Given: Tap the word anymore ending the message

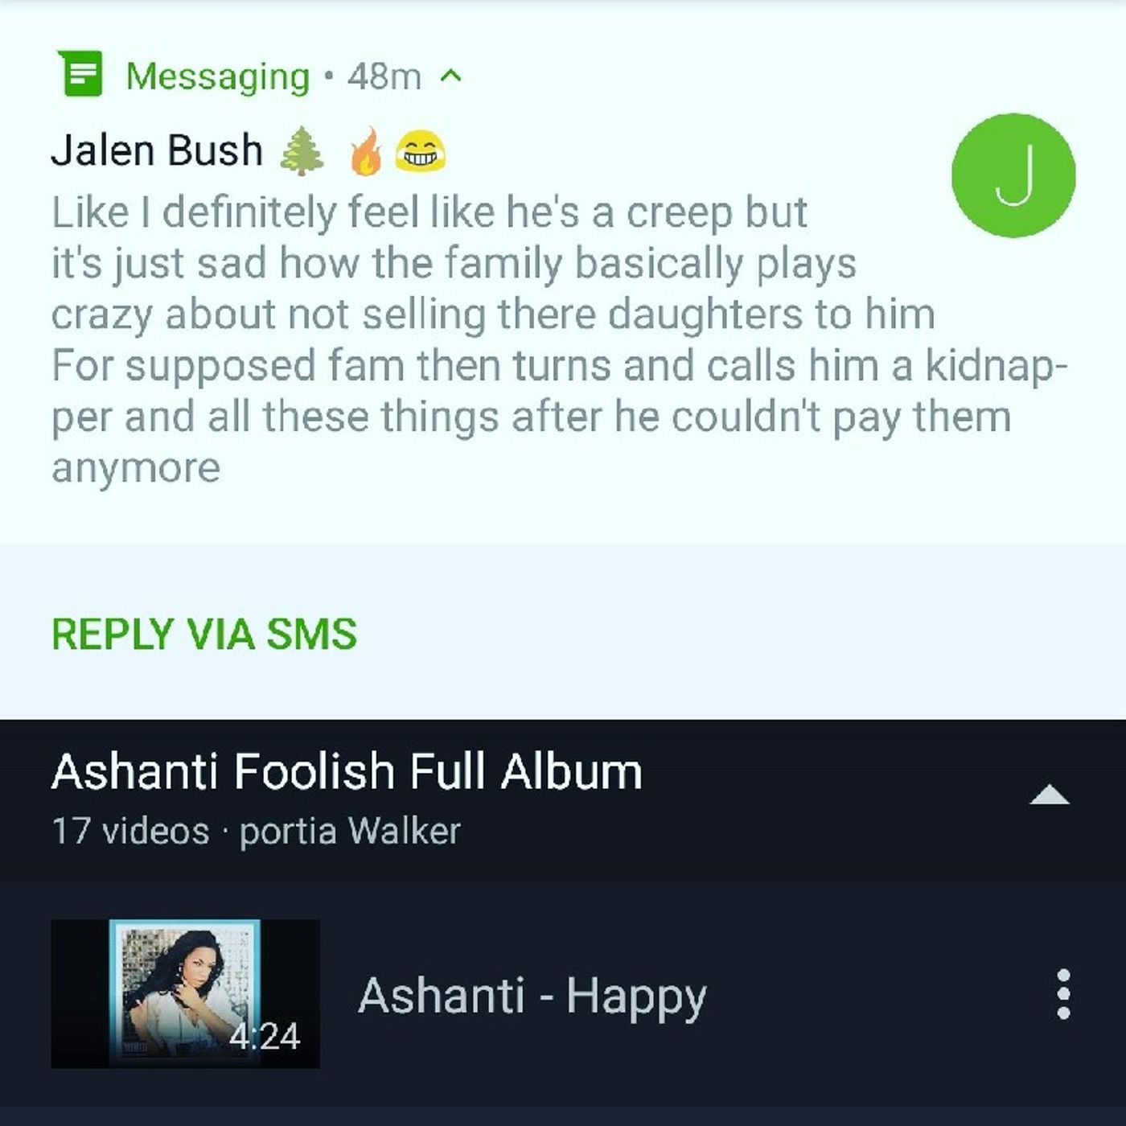Looking at the screenshot, I should (136, 469).
